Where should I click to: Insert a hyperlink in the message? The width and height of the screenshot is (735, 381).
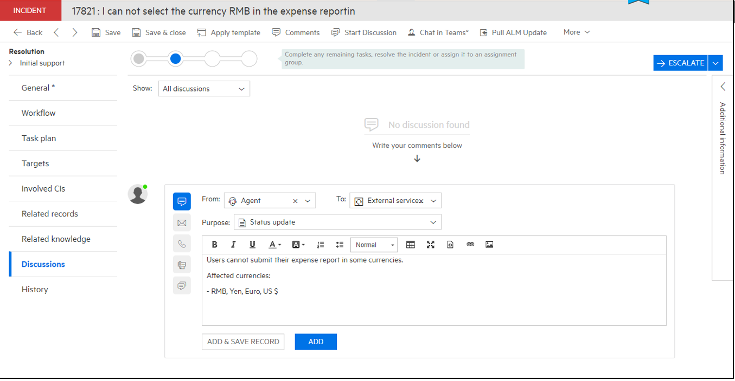(x=470, y=244)
